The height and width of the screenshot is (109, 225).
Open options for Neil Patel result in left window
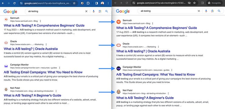tap(56, 91)
